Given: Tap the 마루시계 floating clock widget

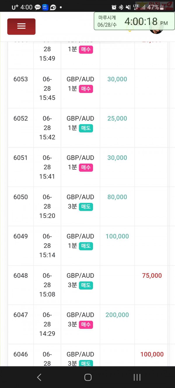Looking at the screenshot, I should click(x=134, y=21).
